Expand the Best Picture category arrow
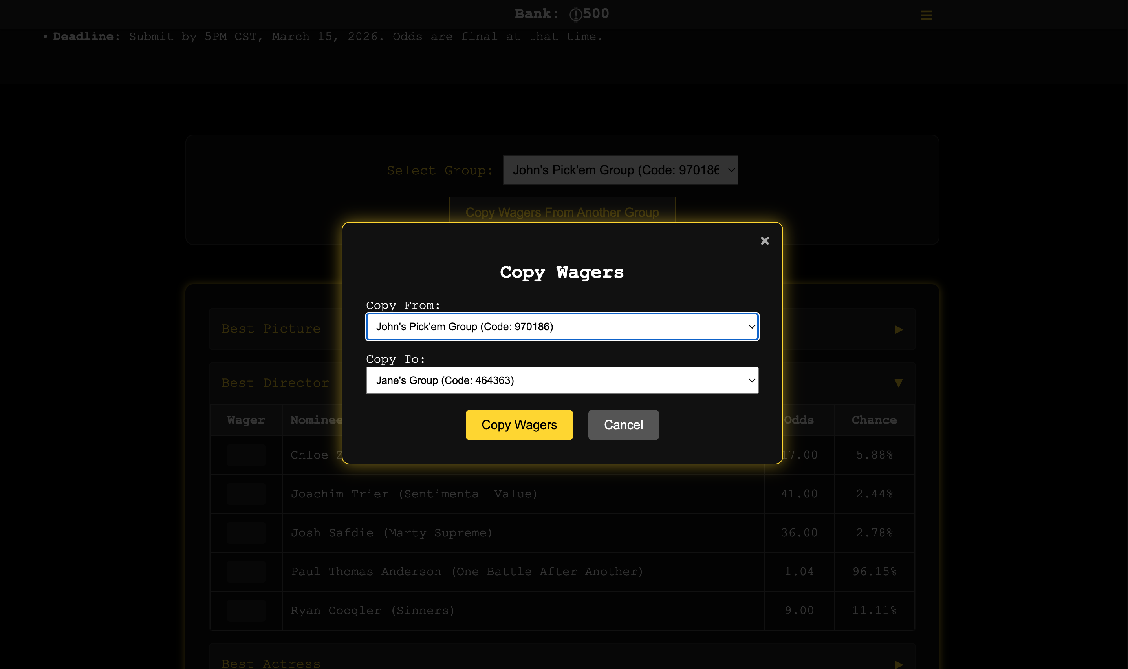The image size is (1128, 669). coord(898,329)
